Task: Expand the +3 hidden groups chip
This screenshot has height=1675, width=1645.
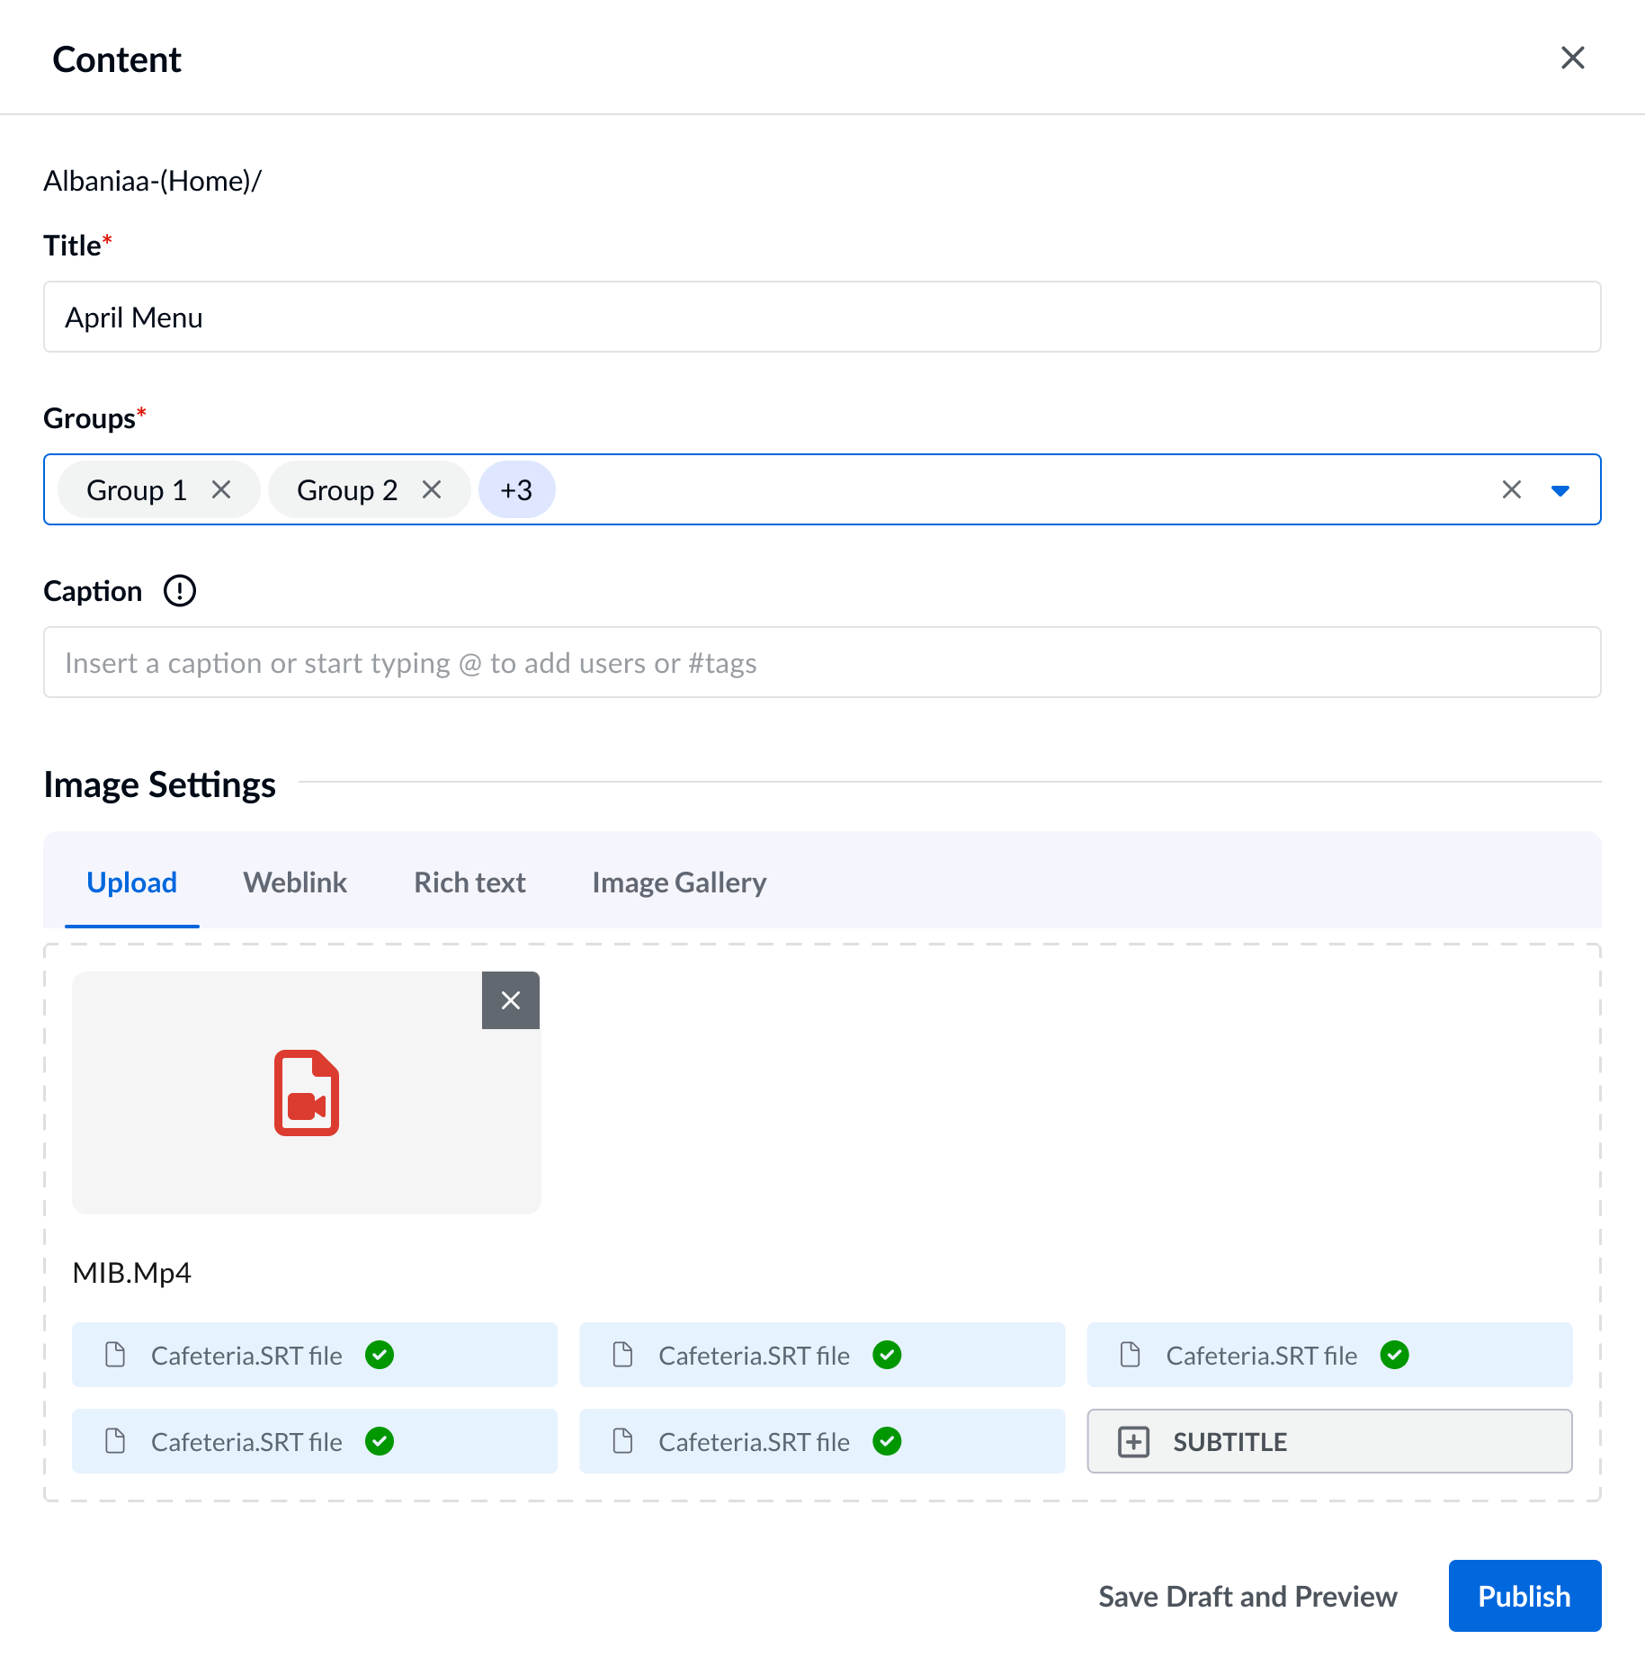Action: 516,489
